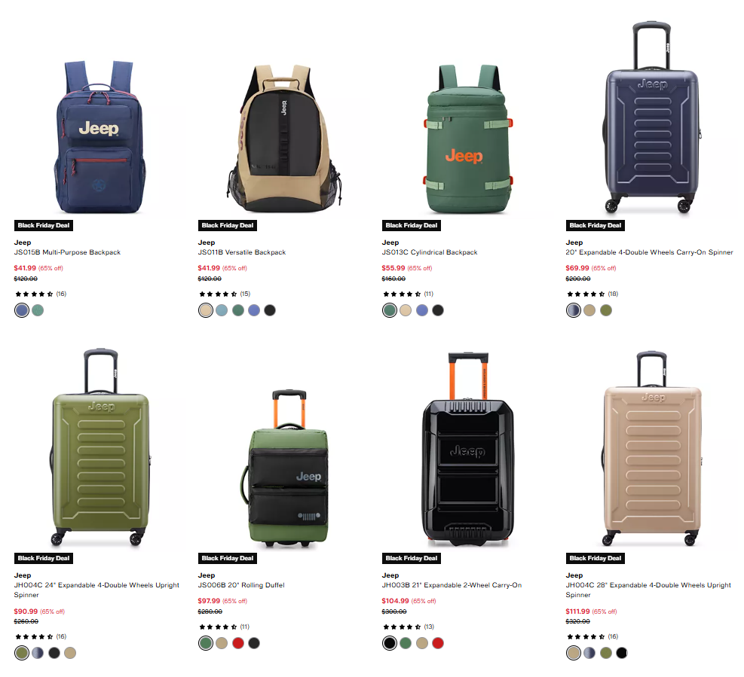Choose black swatch for JS011B Versatile Backpack
Screen dimensions: 744x677
point(270,310)
